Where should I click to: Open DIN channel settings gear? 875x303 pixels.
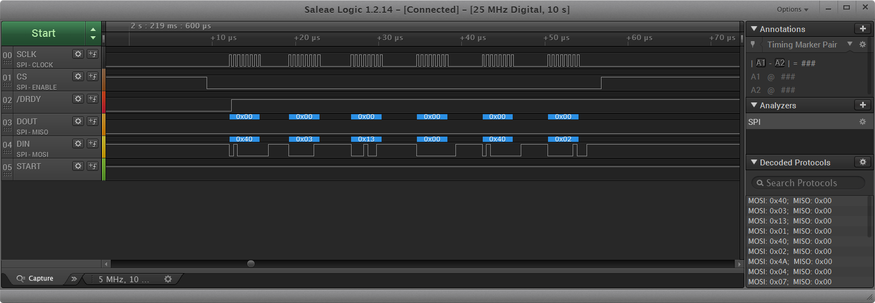78,143
